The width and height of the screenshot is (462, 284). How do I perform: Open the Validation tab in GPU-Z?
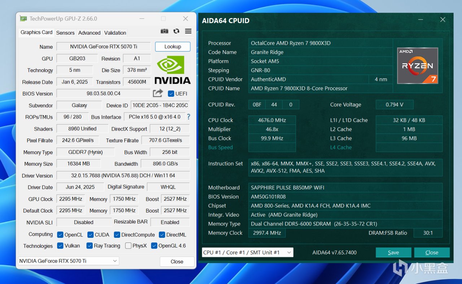pos(115,32)
